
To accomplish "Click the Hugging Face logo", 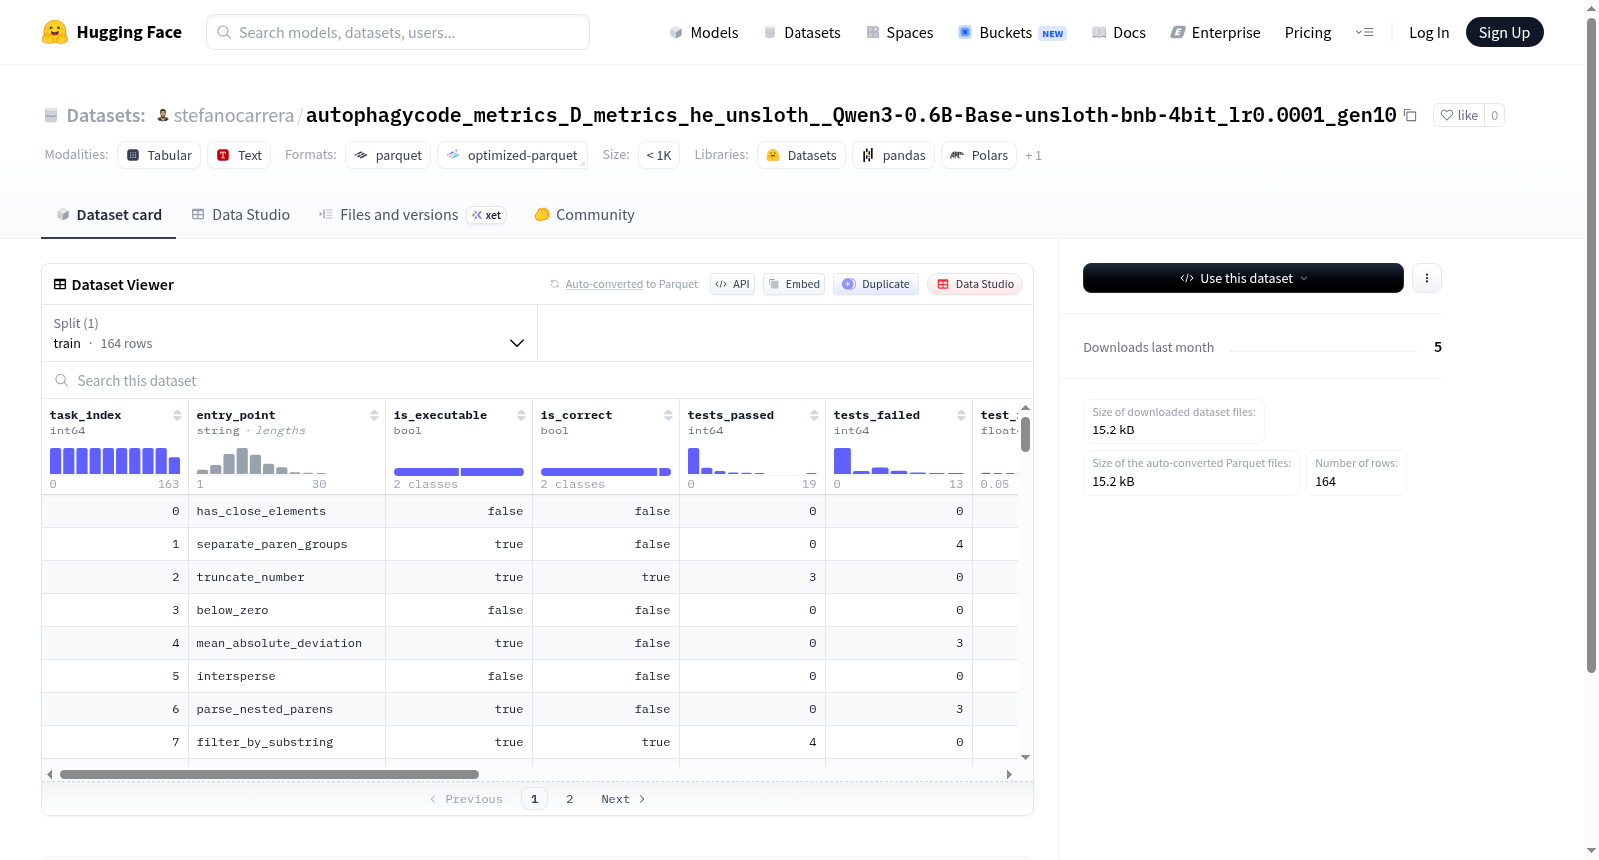I will 55,32.
